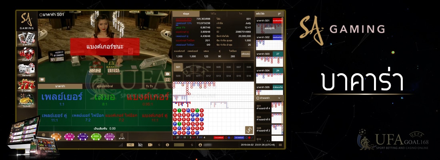Click the repeat bet button
440x160 pixels.
pos(122,137)
